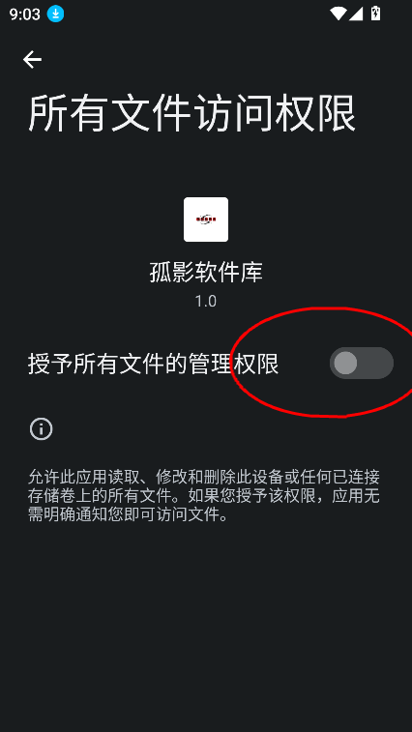
Task: Tap the 9:03 clock in status bar
Action: 25,15
